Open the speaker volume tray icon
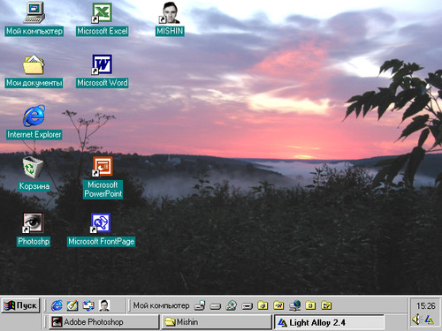 click(416, 320)
